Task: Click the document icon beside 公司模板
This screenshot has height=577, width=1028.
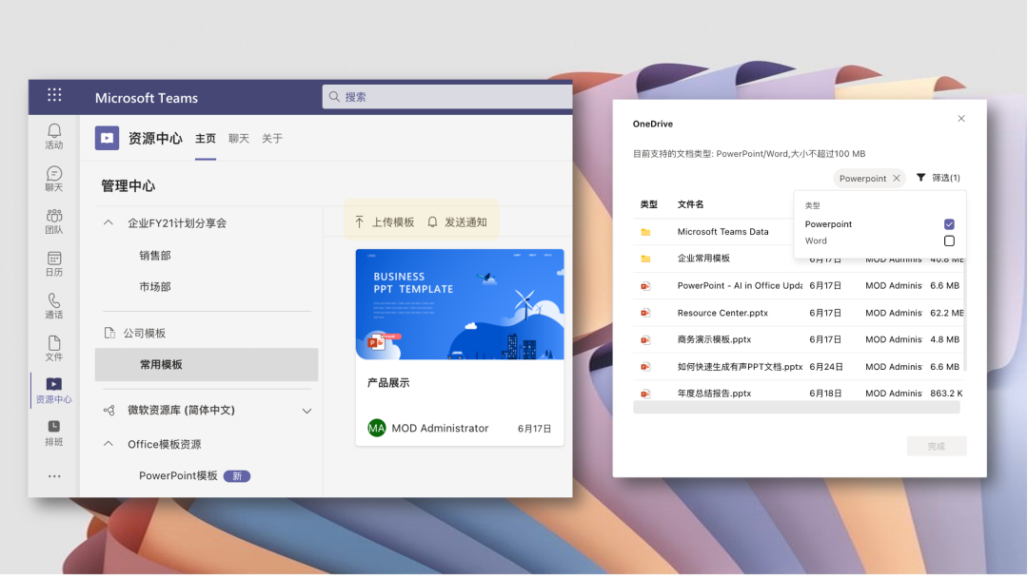Action: [x=109, y=333]
